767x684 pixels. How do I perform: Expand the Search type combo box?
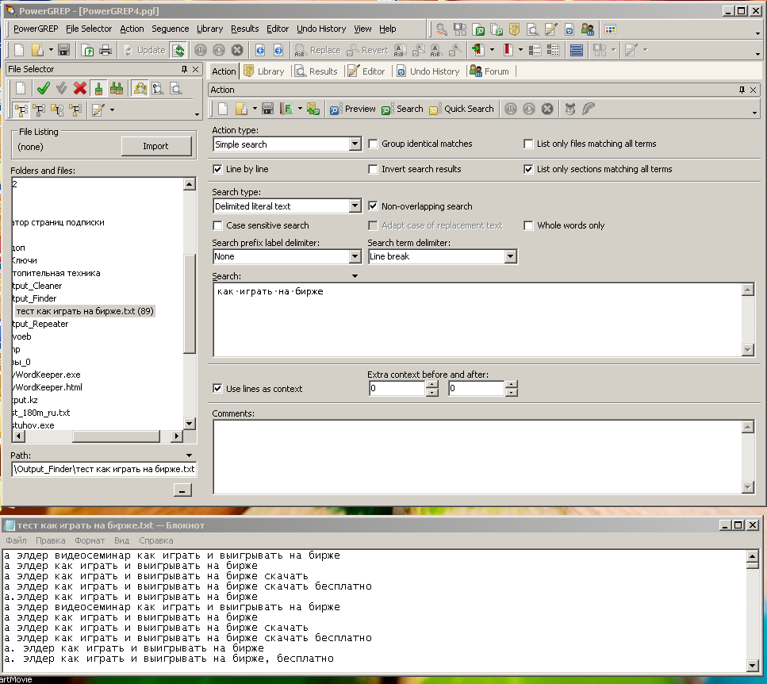pyautogui.click(x=355, y=206)
